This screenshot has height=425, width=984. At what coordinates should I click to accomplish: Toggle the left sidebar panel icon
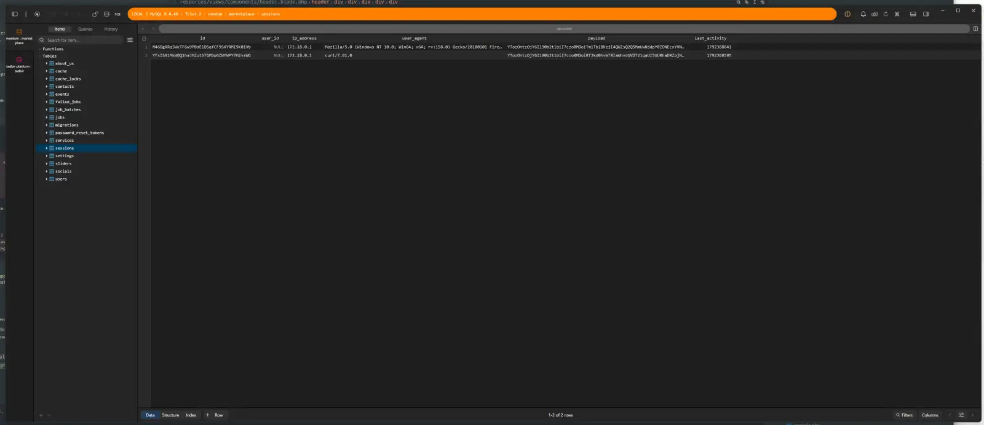pos(15,14)
